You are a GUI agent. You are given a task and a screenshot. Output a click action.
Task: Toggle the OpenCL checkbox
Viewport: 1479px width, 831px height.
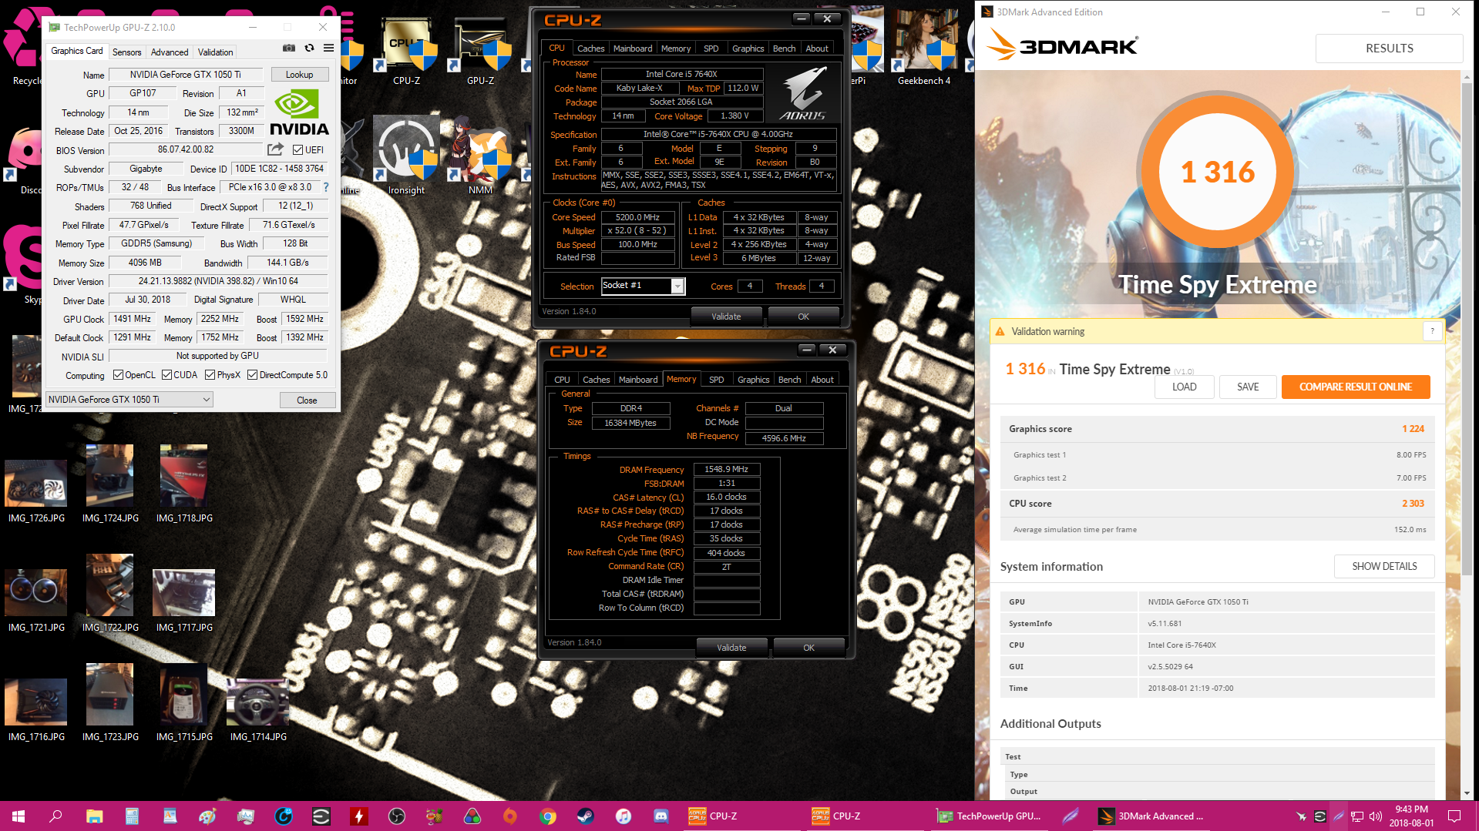[x=118, y=375]
